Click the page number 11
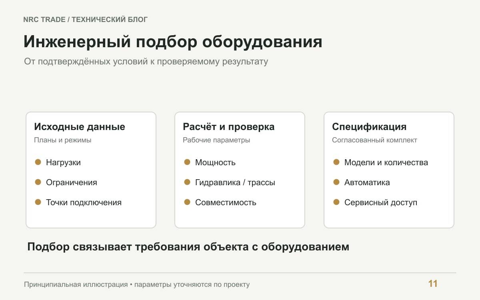Image resolution: width=480 pixels, height=300 pixels. (x=433, y=284)
